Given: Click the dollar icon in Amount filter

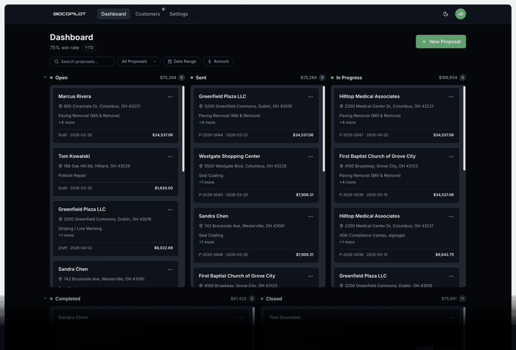Looking at the screenshot, I should 210,61.
